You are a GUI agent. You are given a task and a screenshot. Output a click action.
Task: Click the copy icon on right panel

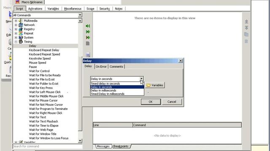246,34
